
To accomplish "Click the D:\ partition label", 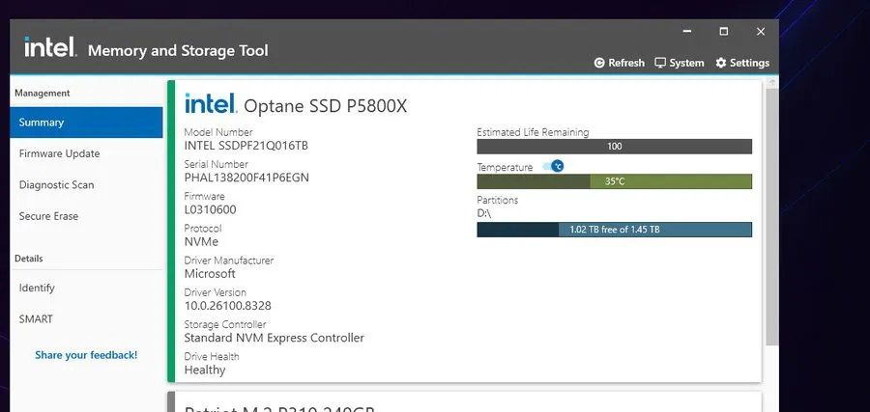I will (x=484, y=213).
